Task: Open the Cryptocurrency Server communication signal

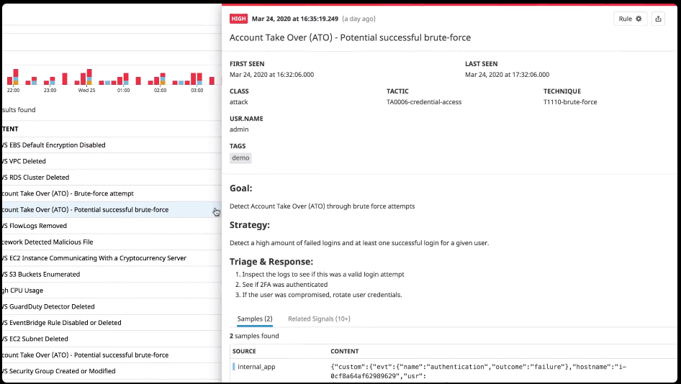Action: tap(94, 258)
